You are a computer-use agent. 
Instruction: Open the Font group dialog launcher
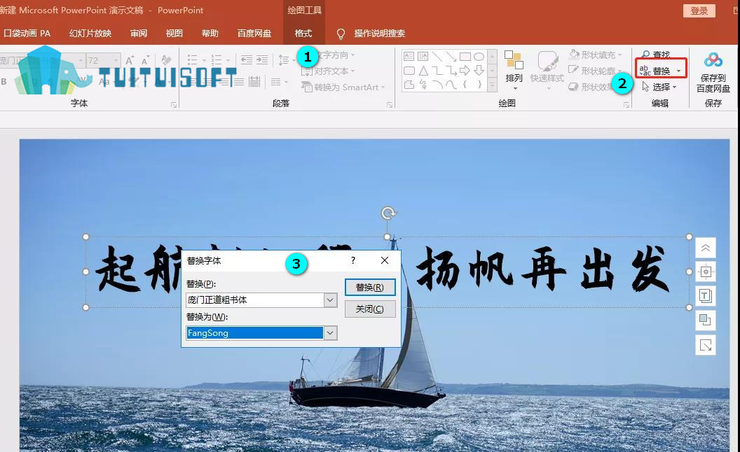(174, 105)
